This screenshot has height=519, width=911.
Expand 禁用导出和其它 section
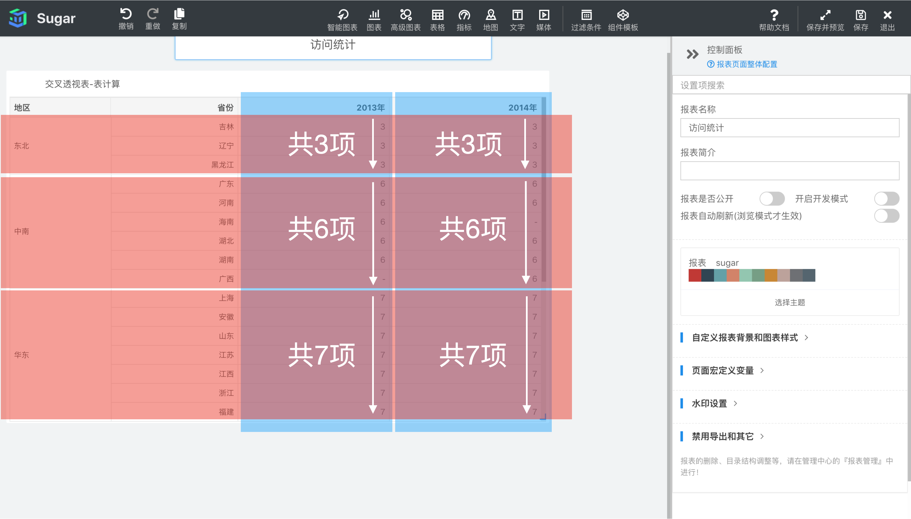pyautogui.click(x=723, y=436)
